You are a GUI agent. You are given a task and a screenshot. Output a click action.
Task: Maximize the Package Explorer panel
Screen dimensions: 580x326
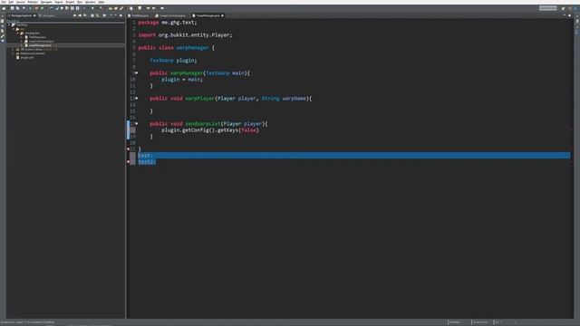pos(121,15)
